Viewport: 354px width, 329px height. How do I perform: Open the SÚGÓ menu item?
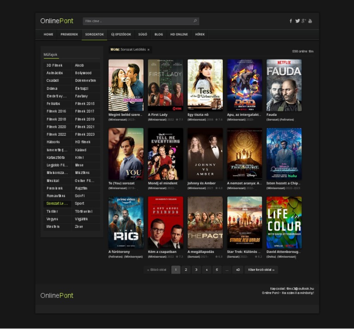(x=143, y=34)
